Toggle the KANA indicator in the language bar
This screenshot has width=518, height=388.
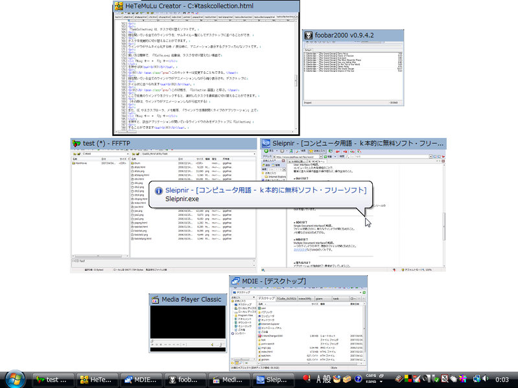(x=371, y=382)
